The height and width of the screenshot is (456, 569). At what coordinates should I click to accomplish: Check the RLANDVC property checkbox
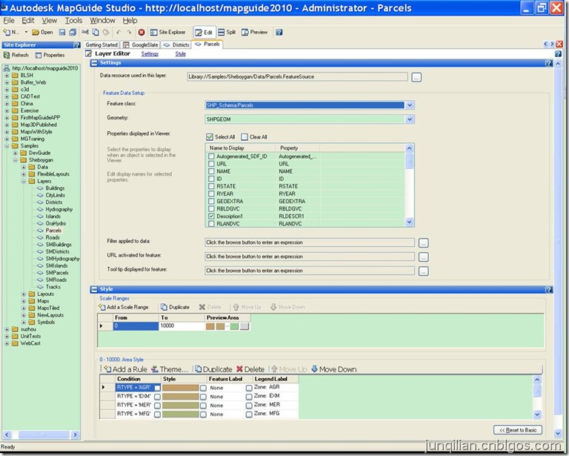pos(211,224)
